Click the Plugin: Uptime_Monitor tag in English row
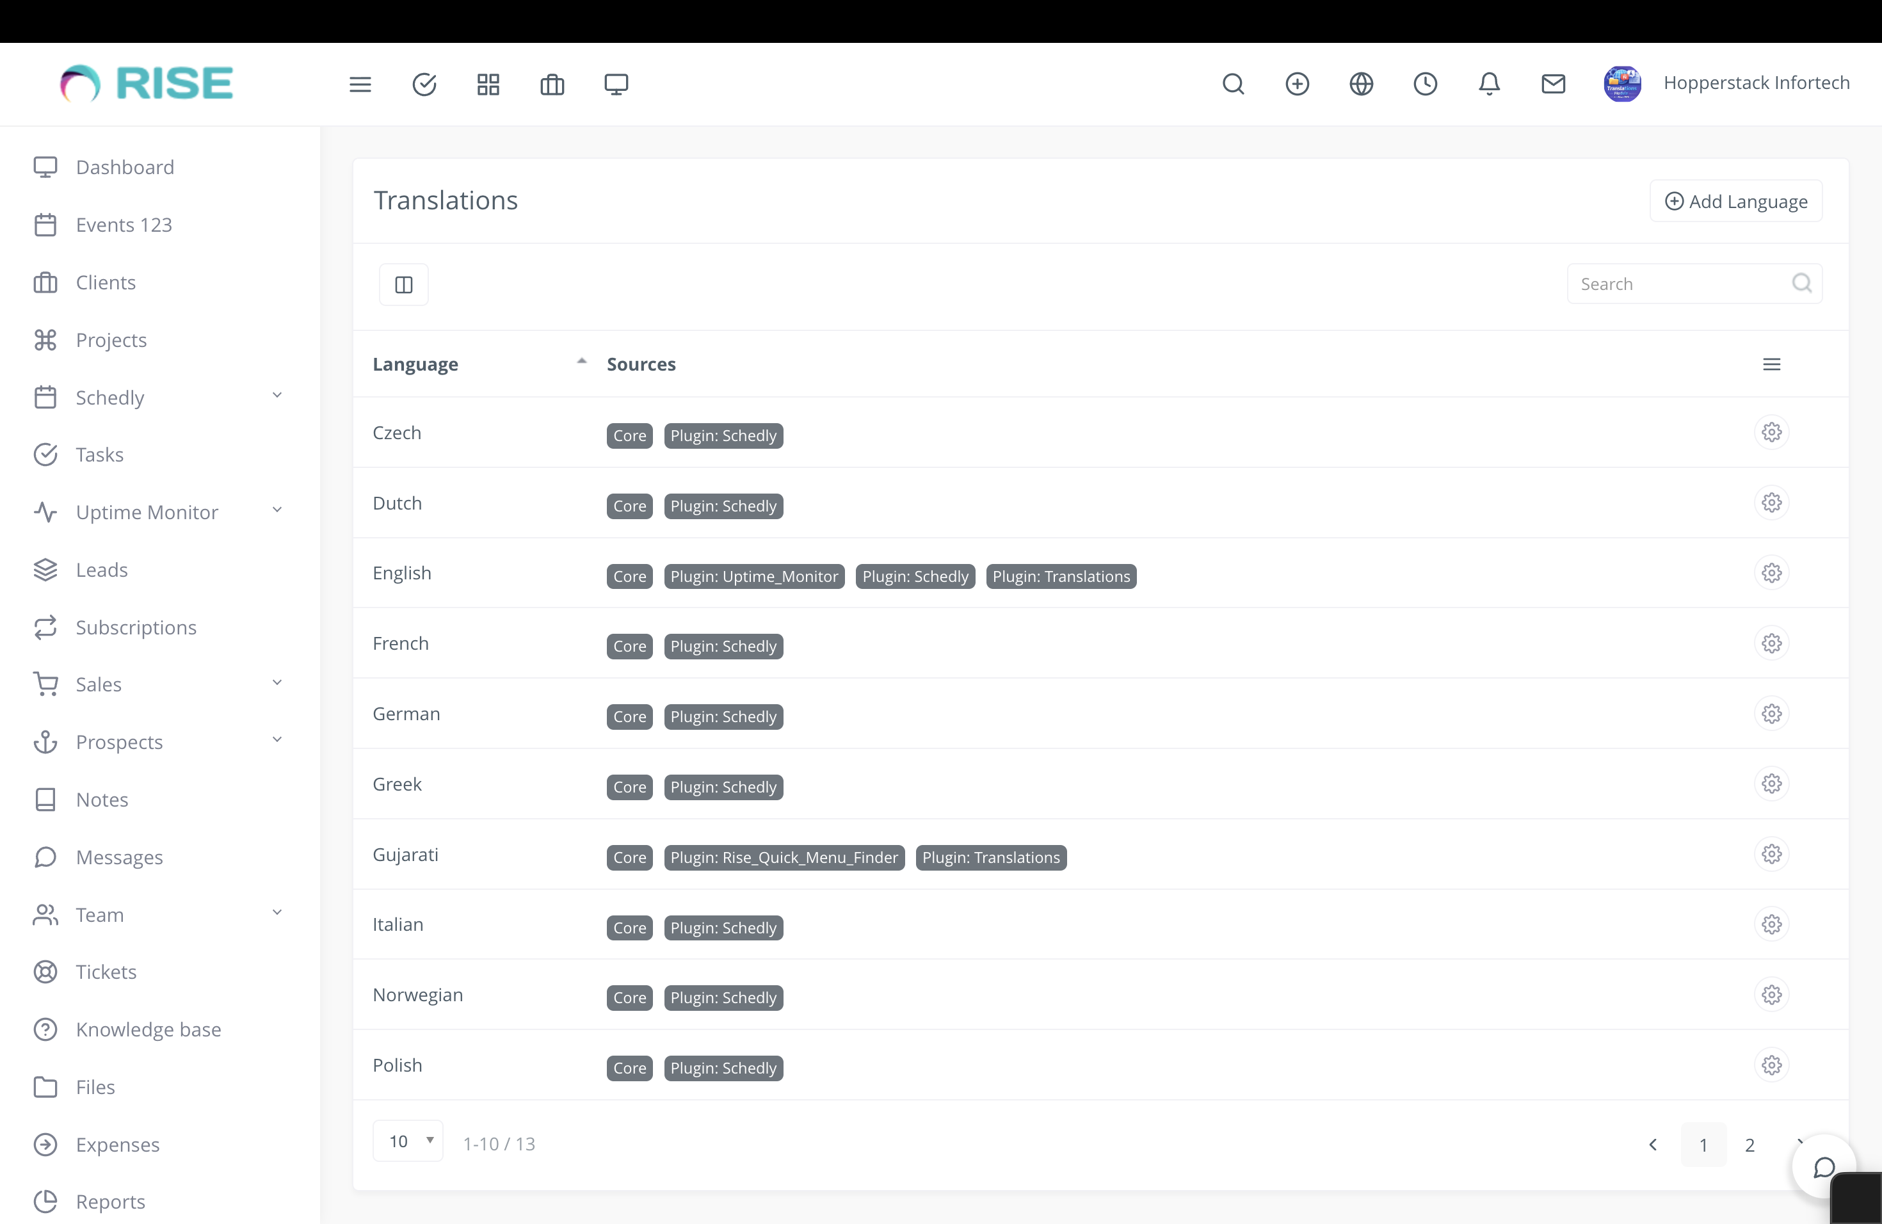Viewport: 1882px width, 1224px height. point(754,576)
